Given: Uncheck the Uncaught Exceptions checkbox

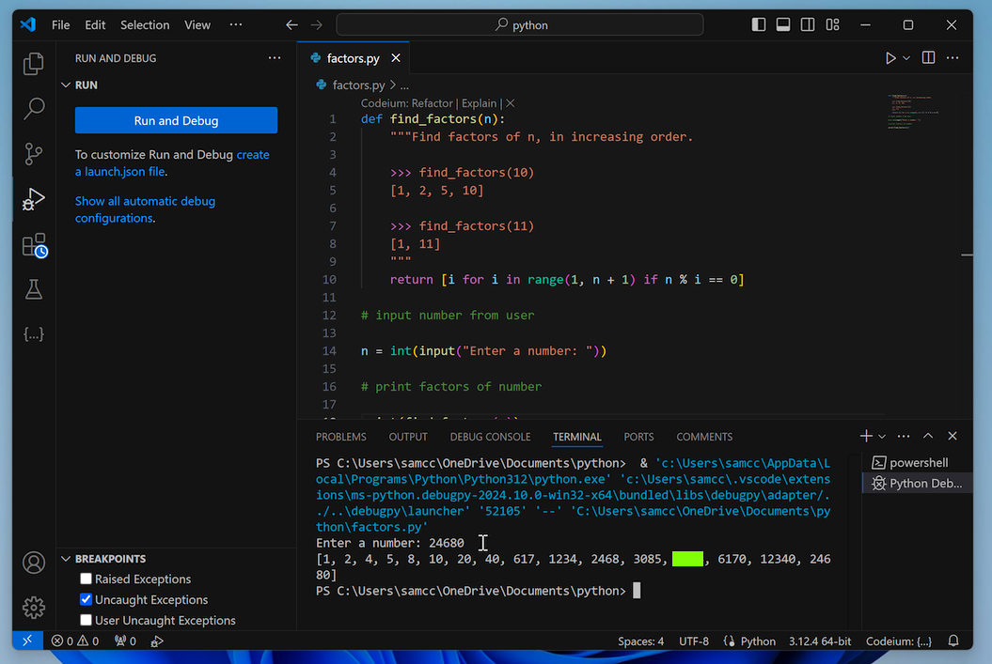Looking at the screenshot, I should (x=87, y=600).
